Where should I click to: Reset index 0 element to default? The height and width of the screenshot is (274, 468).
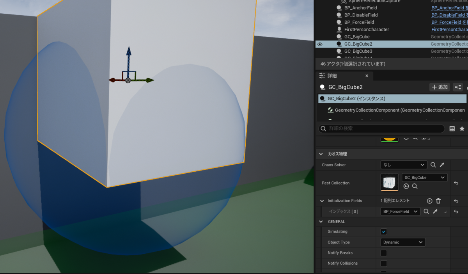point(456,212)
